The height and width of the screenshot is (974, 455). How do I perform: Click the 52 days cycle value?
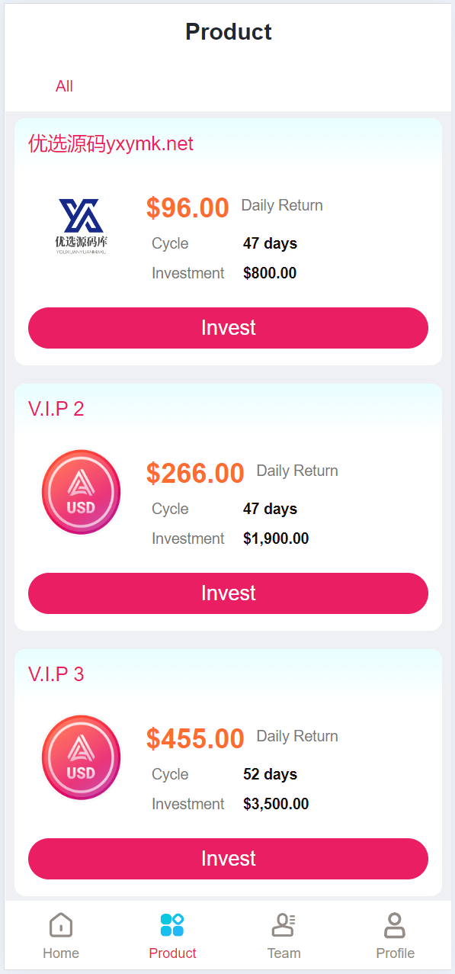tap(270, 774)
